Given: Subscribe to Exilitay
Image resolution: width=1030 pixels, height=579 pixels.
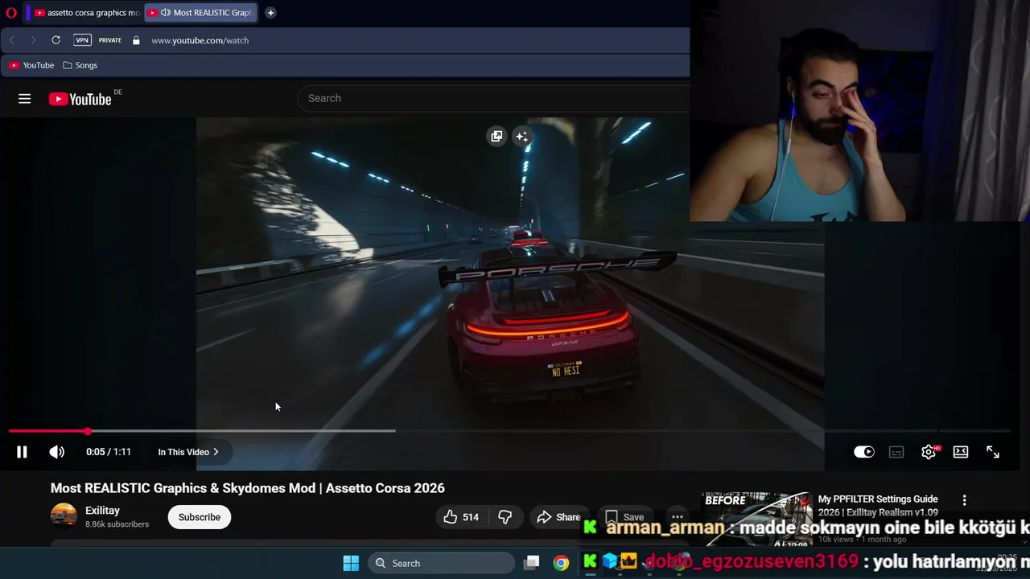Looking at the screenshot, I should coord(200,517).
